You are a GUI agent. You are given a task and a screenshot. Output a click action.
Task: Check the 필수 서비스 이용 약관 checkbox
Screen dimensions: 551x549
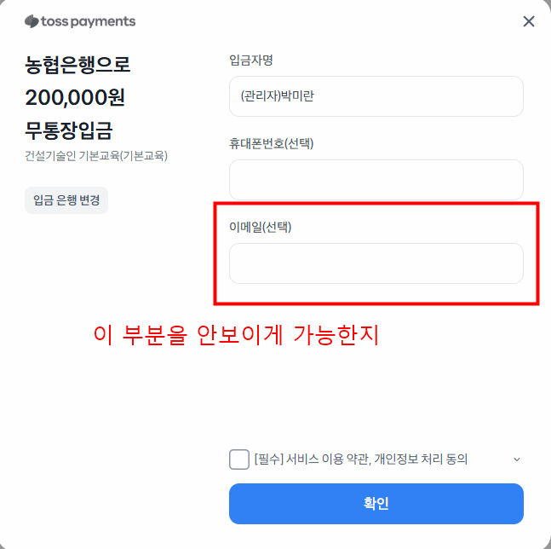(239, 459)
